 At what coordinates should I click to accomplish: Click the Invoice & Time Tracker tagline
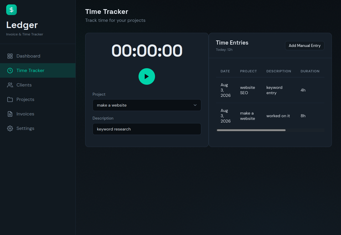point(24,34)
